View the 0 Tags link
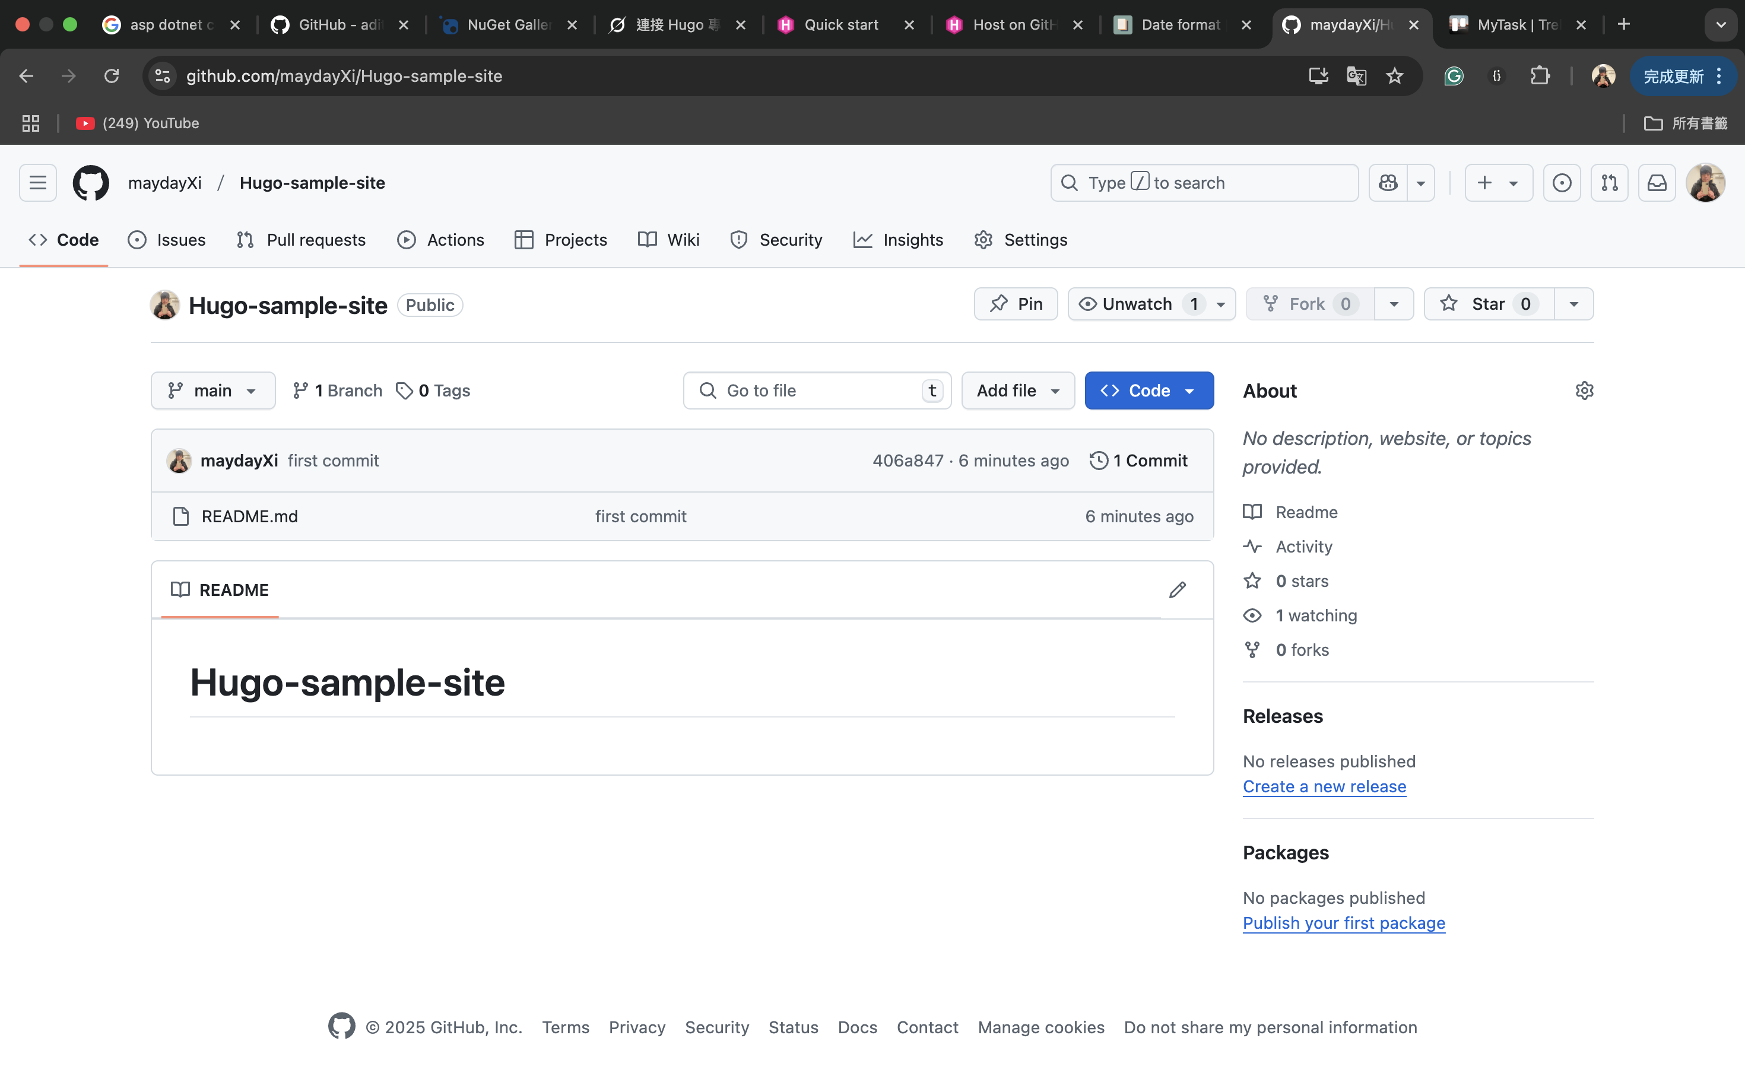The width and height of the screenshot is (1745, 1092). (x=433, y=391)
